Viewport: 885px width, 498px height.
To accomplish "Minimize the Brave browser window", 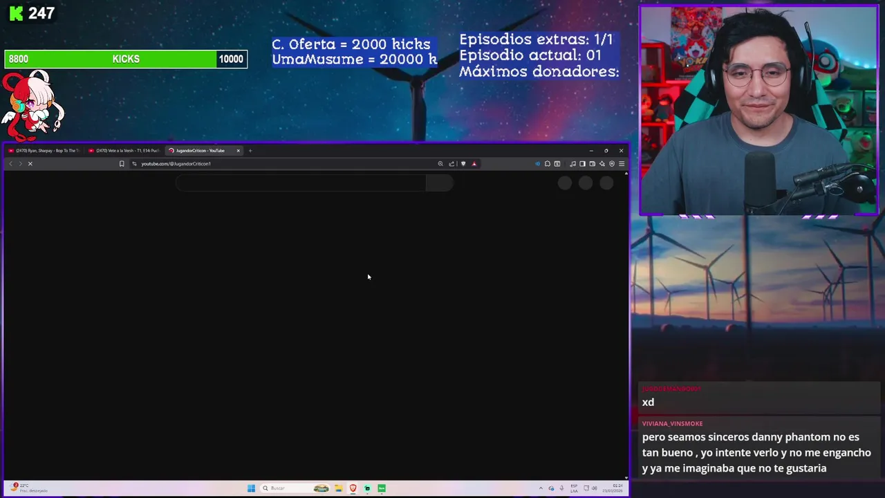I will pos(591,151).
